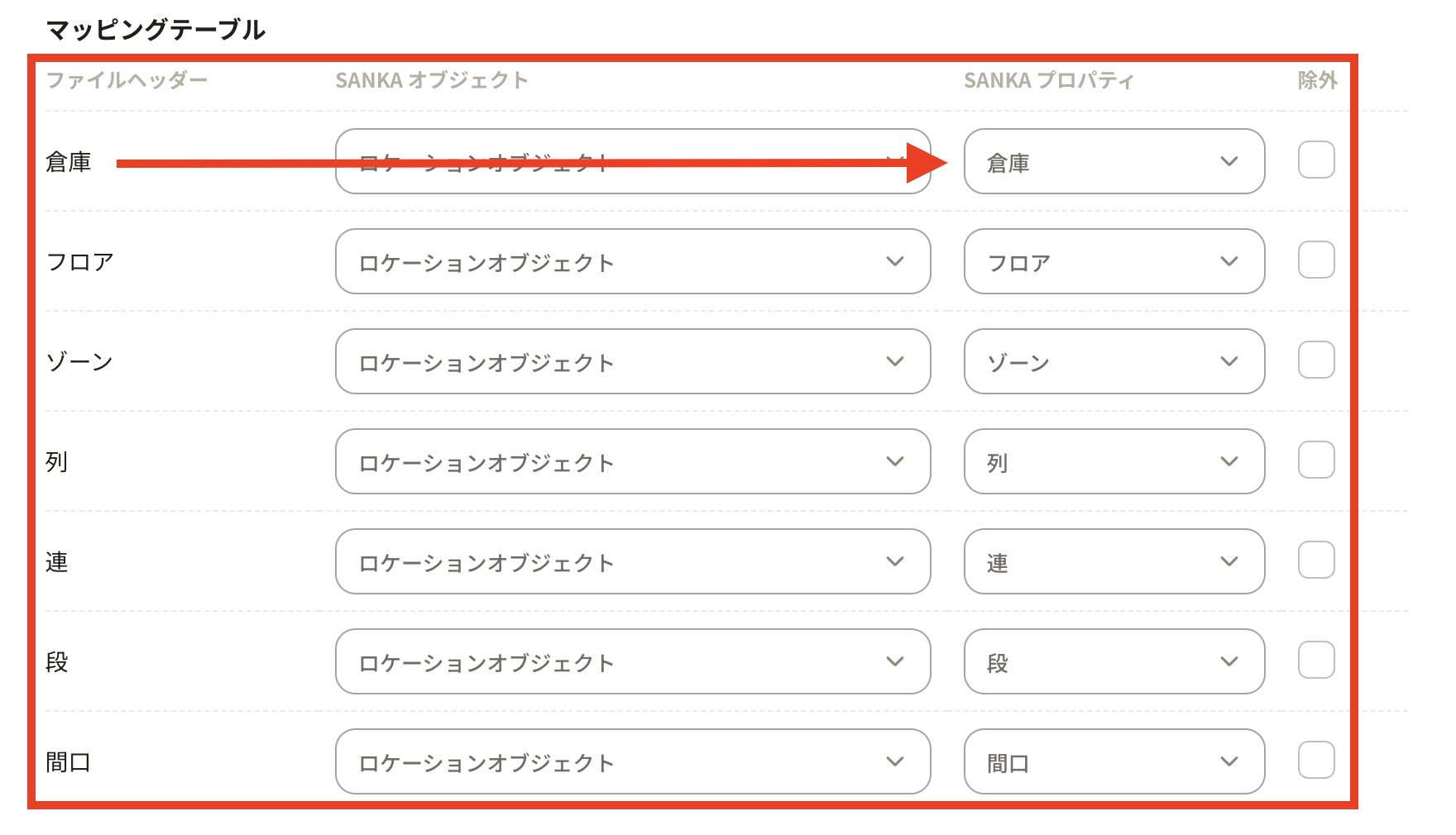The image size is (1456, 835).
Task: Expand the ゾーン property dropdown
Action: click(x=1114, y=362)
